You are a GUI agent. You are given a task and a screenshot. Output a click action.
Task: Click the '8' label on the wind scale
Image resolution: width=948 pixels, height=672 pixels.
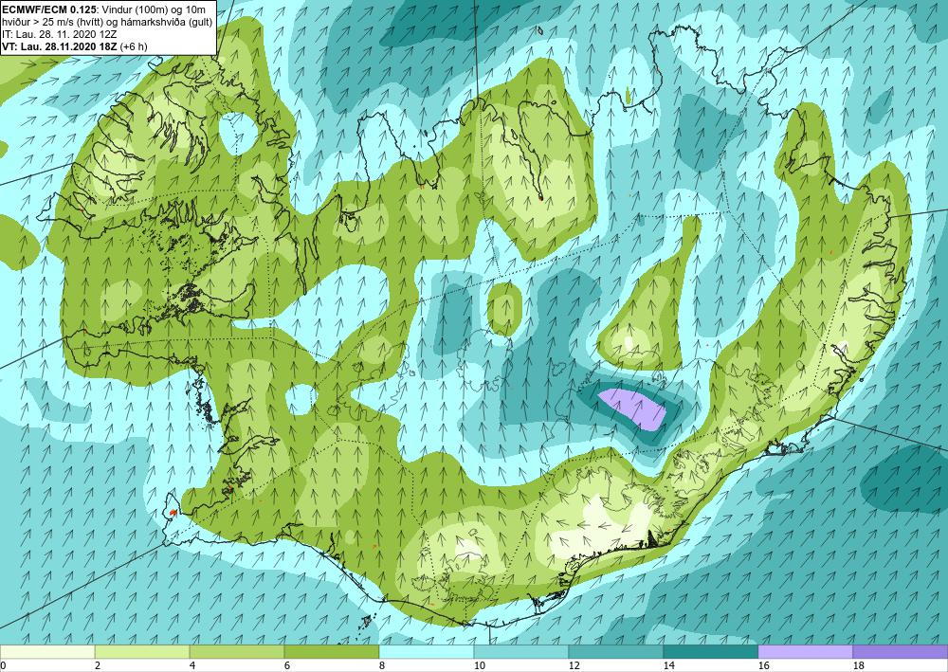click(381, 665)
